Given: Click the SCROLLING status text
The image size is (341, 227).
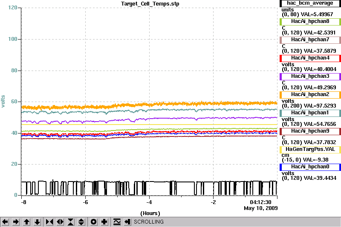Looking at the screenshot, I should pos(149,222).
